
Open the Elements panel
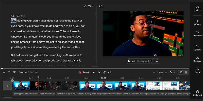(x=197, y=48)
